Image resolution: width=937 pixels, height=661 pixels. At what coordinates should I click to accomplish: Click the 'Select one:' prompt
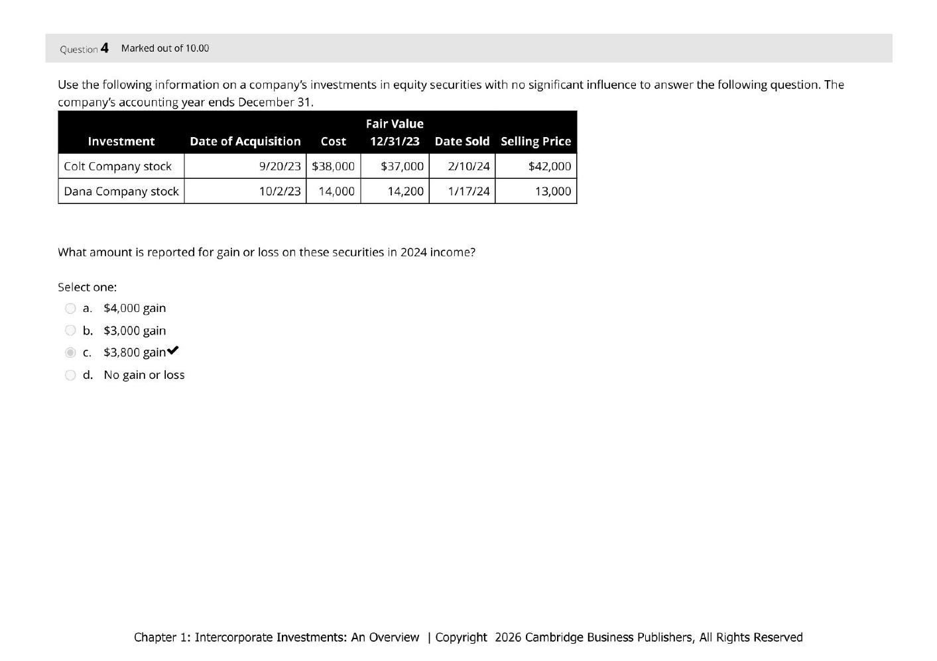pos(87,287)
